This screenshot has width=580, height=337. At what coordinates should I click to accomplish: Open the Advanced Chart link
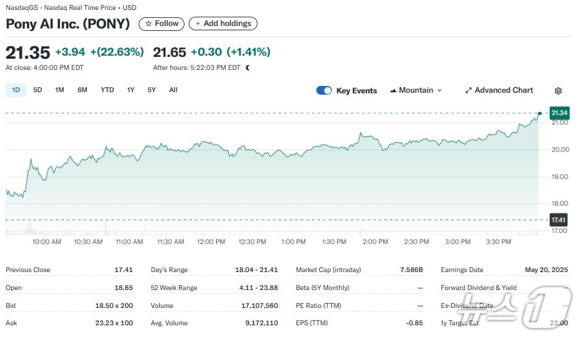(499, 90)
